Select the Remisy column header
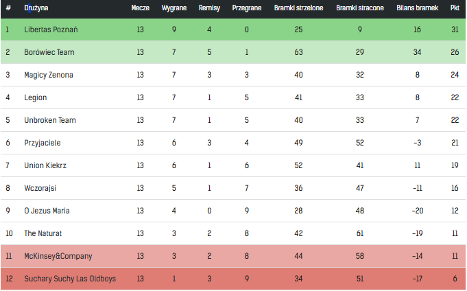 209,8
